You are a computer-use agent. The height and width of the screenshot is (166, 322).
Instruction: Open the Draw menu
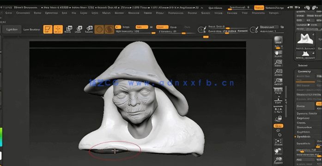point(37,13)
